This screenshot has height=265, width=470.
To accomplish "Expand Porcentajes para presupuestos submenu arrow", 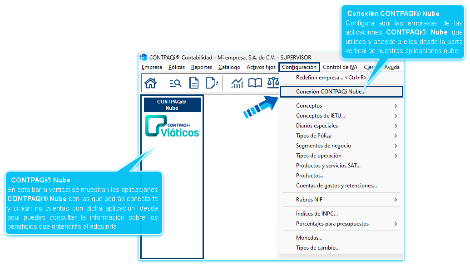I will point(396,224).
